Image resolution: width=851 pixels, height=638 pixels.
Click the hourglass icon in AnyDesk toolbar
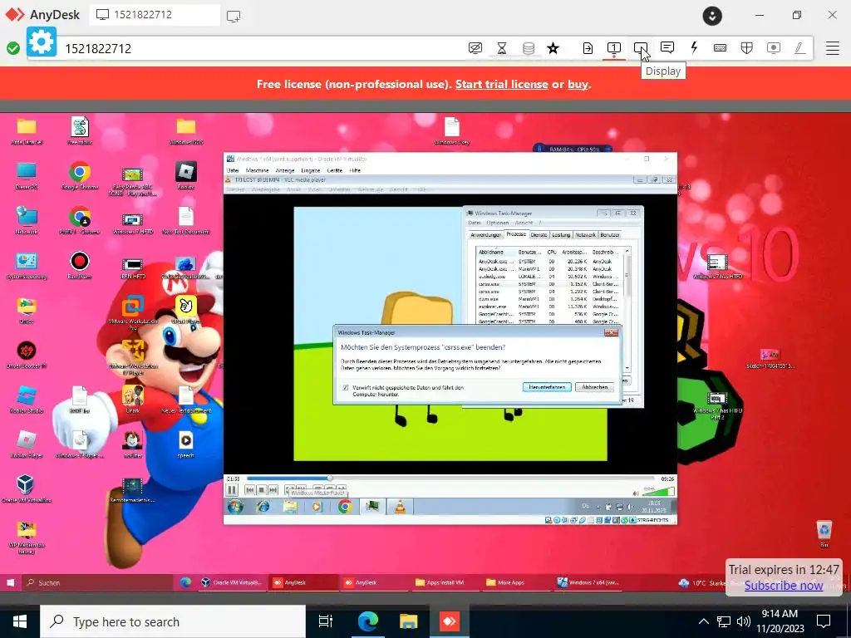point(502,48)
